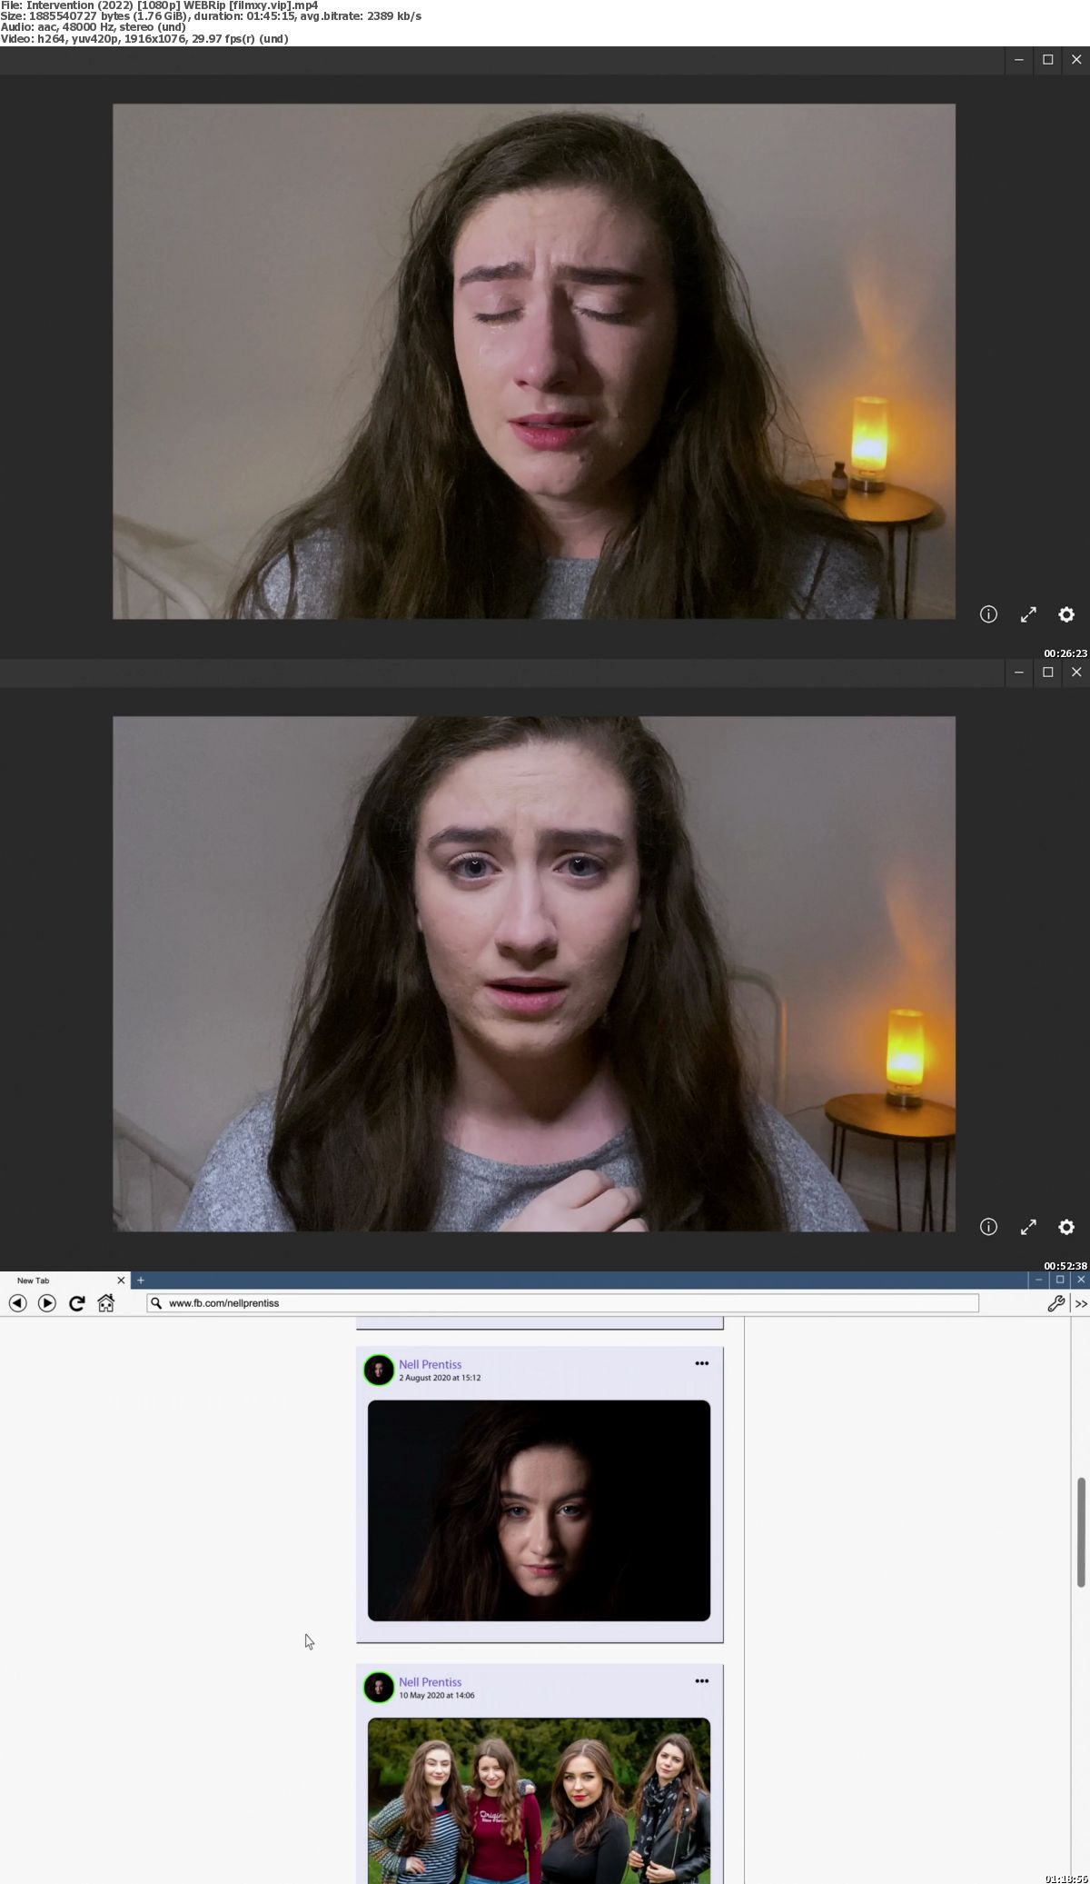Viewport: 1090px width, 1884px height.
Task: Open info icon in the 00:52:38 video frame
Action: [x=988, y=1227]
